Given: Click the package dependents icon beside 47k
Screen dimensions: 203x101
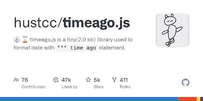Looking at the screenshot, I should coord(56,80).
